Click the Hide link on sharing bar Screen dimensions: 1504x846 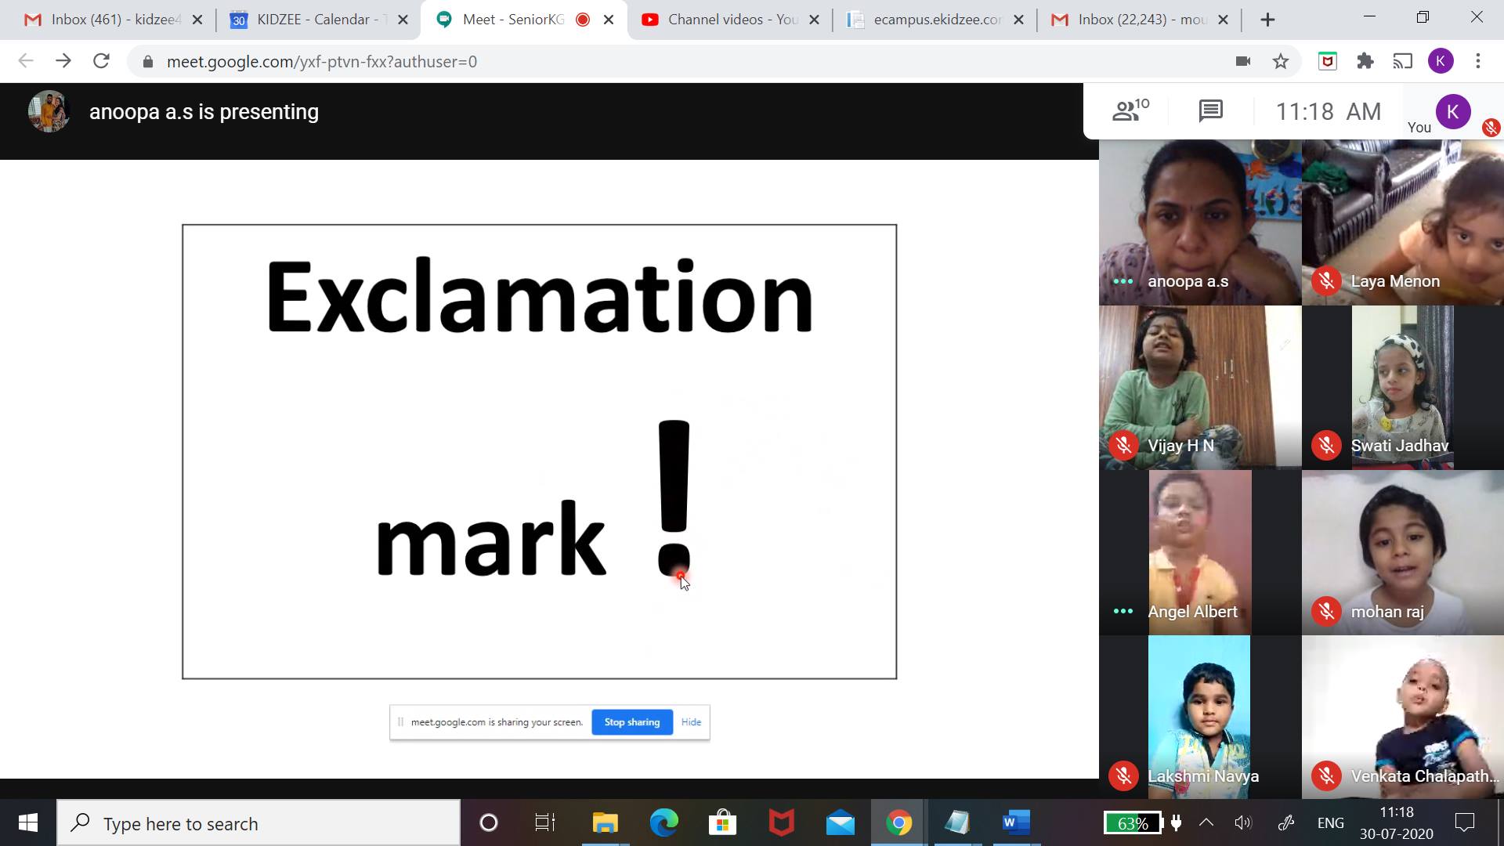coord(691,722)
